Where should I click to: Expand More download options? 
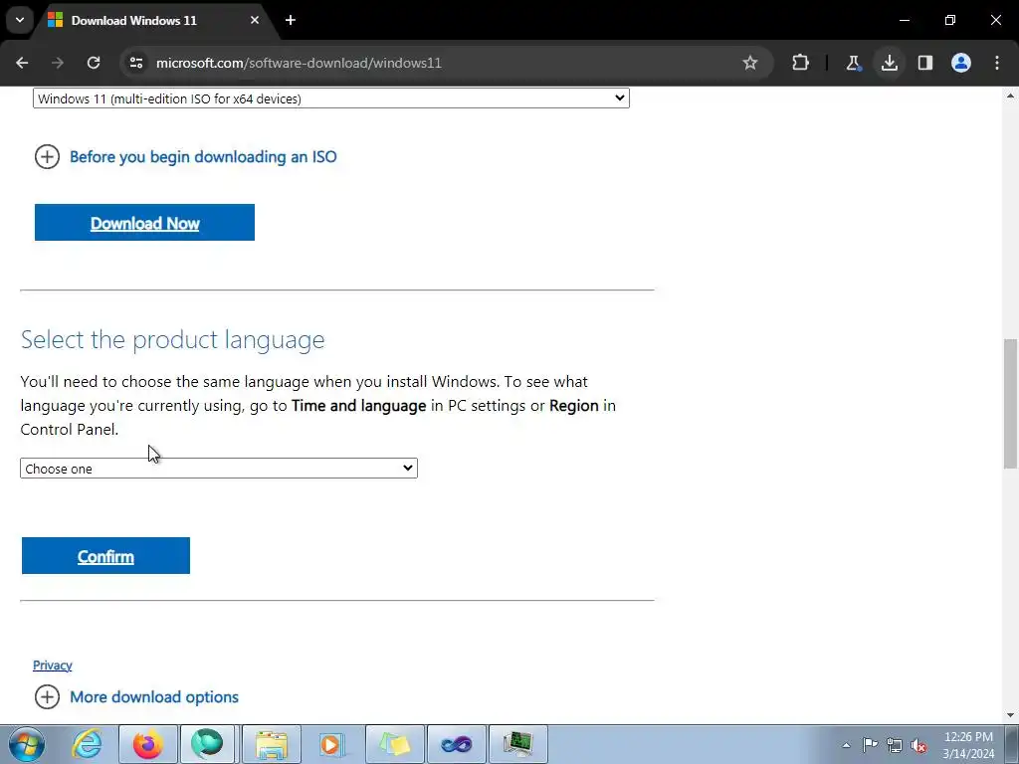[136, 697]
